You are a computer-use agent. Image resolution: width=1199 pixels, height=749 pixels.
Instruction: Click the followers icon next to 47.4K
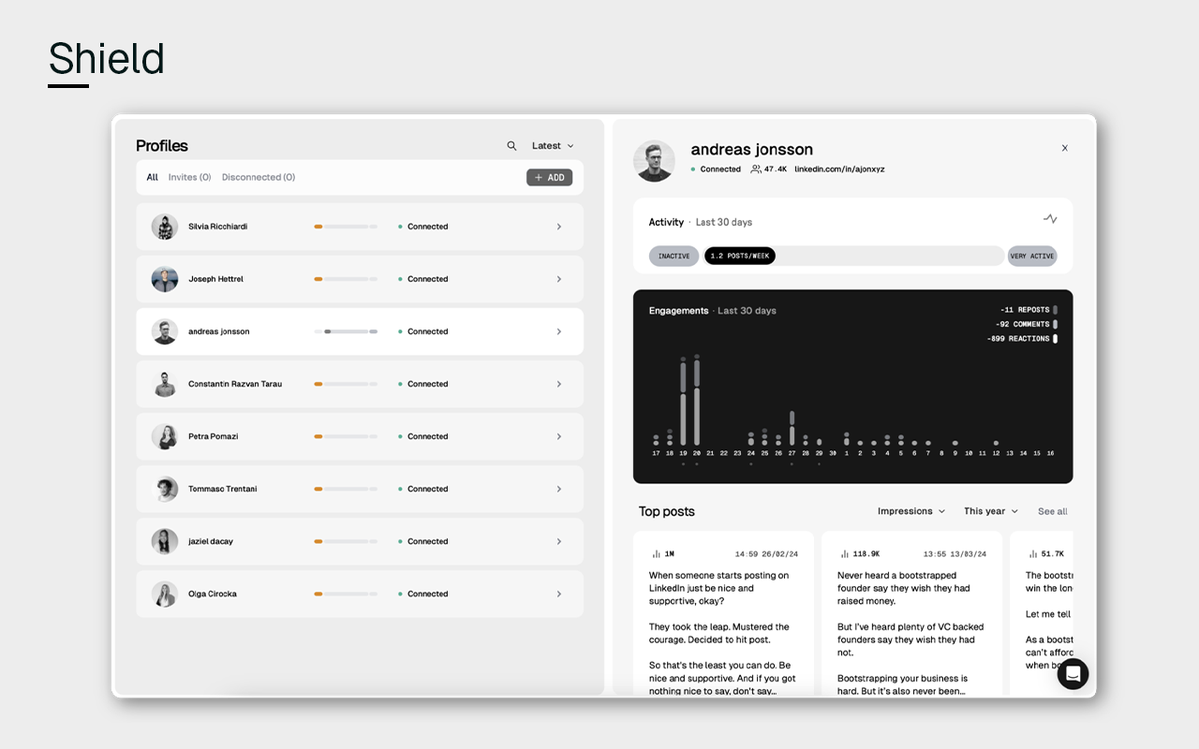756,169
